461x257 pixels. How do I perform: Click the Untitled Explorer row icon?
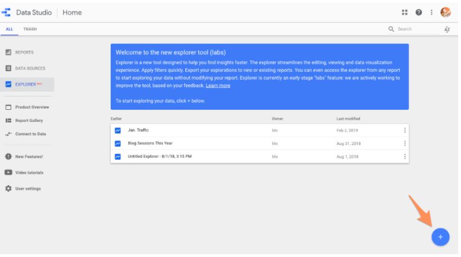pyautogui.click(x=117, y=157)
